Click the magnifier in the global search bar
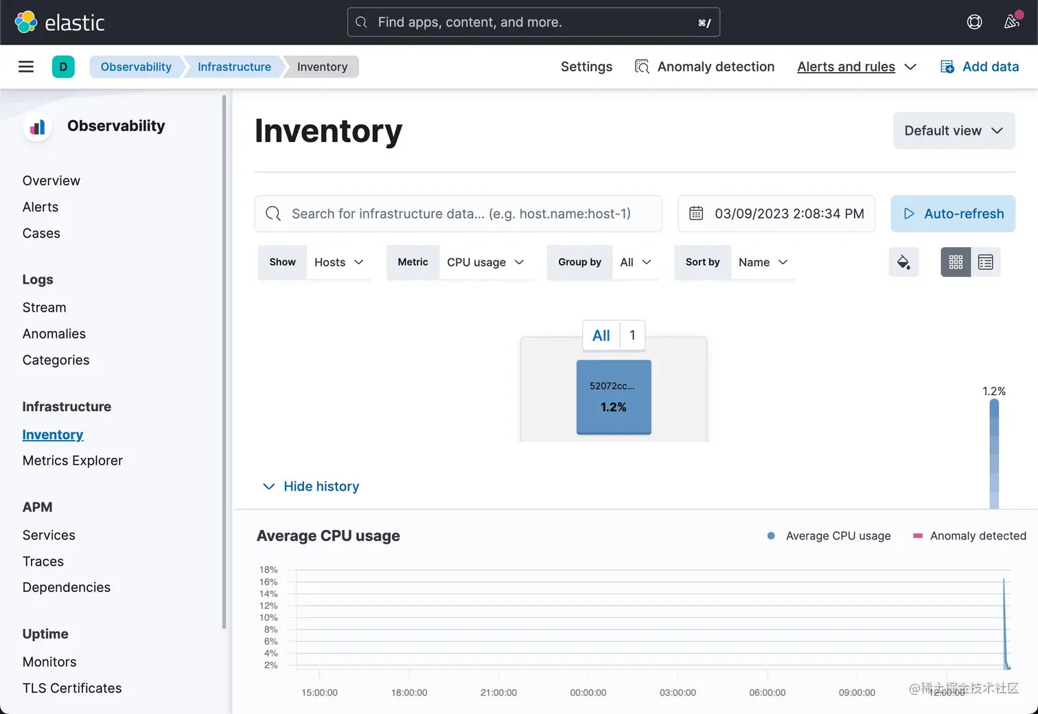Viewport: 1038px width, 714px height. pos(361,22)
